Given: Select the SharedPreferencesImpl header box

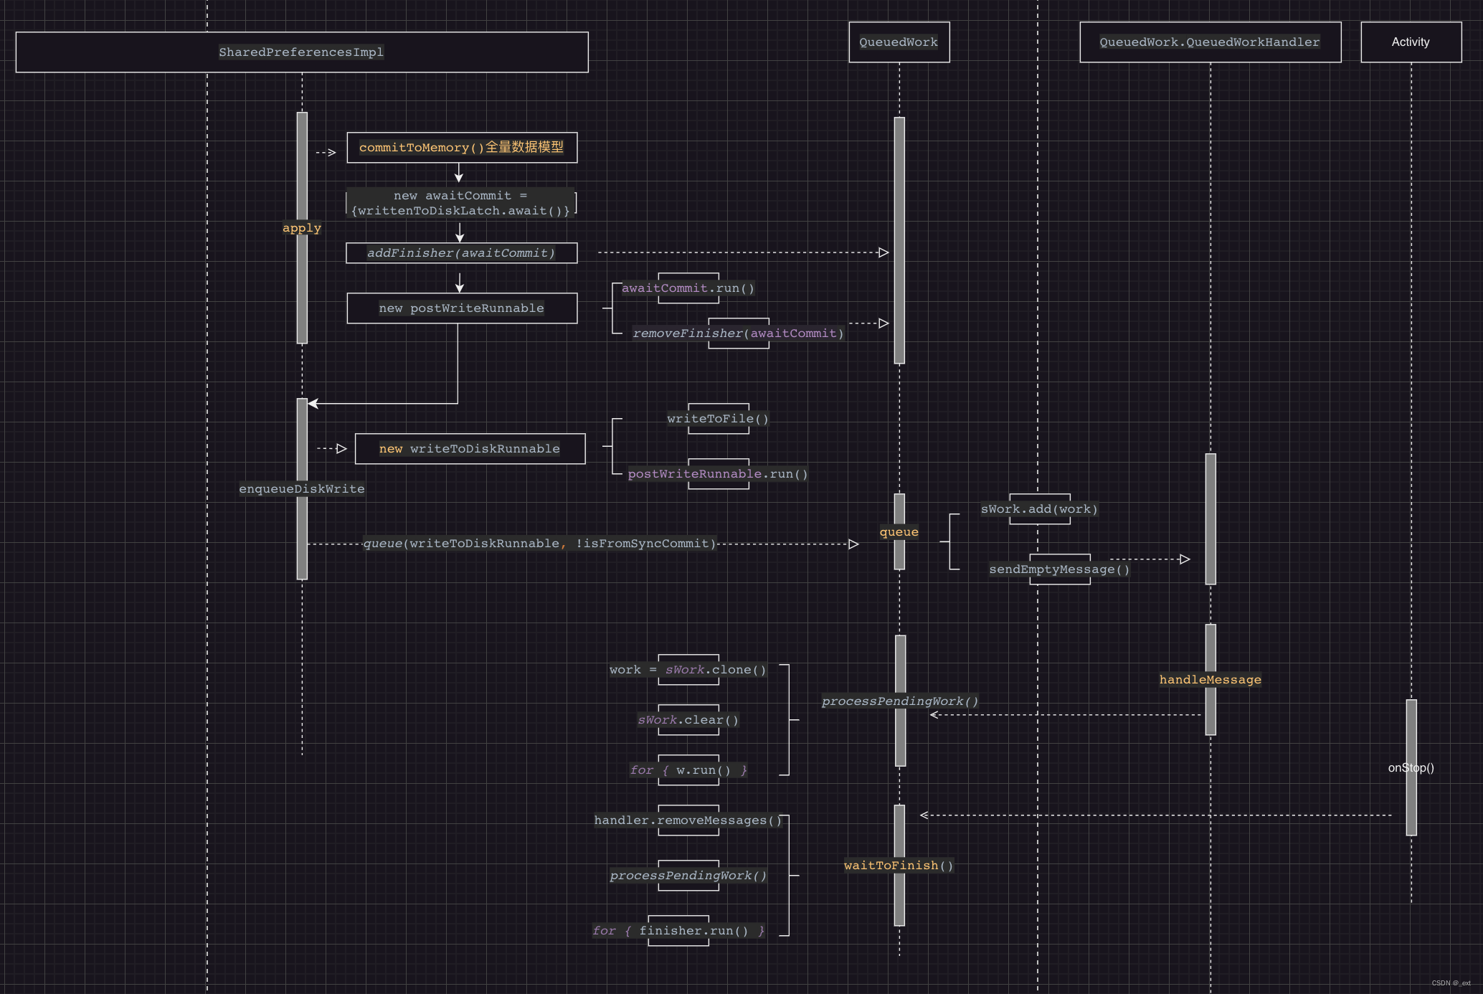Looking at the screenshot, I should point(302,52).
